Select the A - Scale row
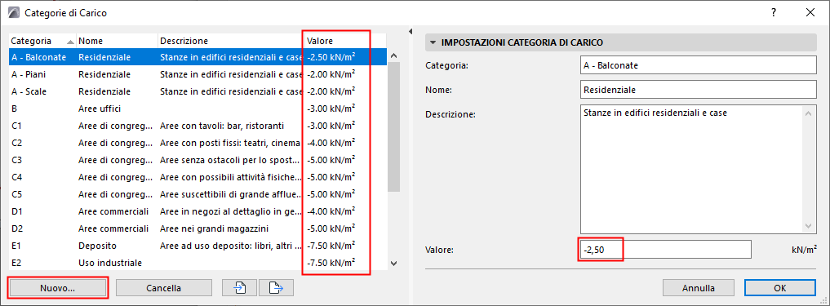This screenshot has width=830, height=306. point(198,91)
